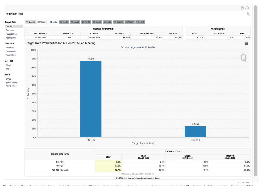Click the FedWatch Tool heading

click(x=14, y=14)
